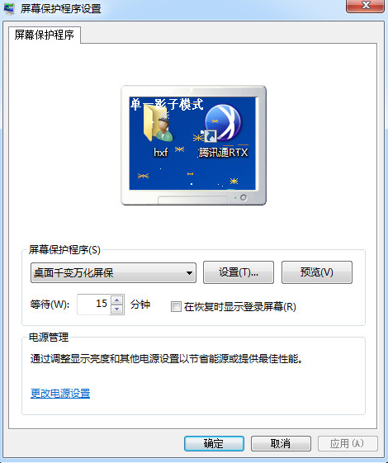The height and width of the screenshot is (463, 388).
Task: Click the 腾讯通RTX icon in preview
Action: coord(223,124)
